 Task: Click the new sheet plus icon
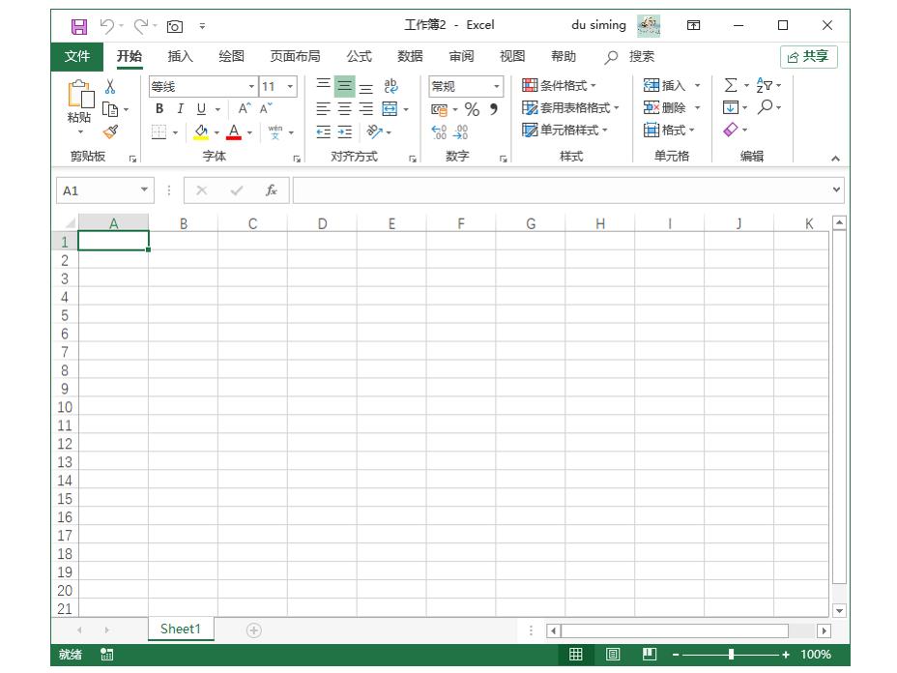pos(253,630)
